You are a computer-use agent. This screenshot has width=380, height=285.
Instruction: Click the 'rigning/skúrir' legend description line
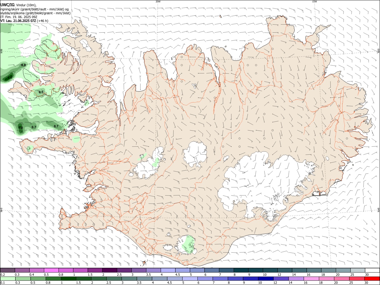34,9
